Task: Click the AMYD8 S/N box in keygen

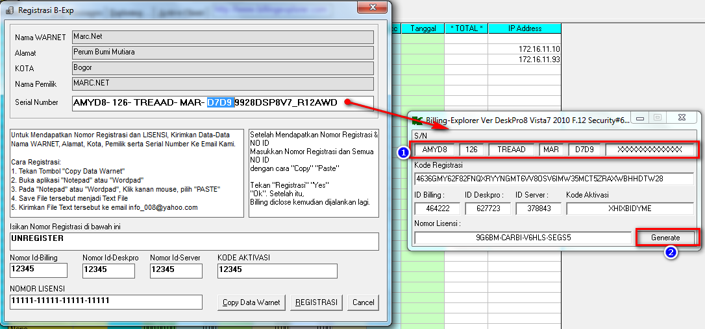Action: [x=434, y=150]
